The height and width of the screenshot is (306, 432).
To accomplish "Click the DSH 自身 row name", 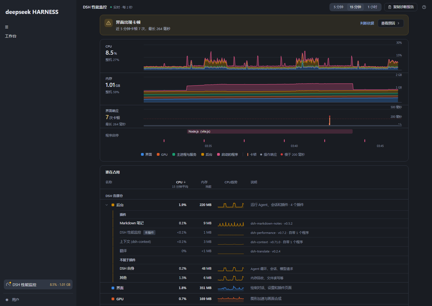I will tap(127, 269).
